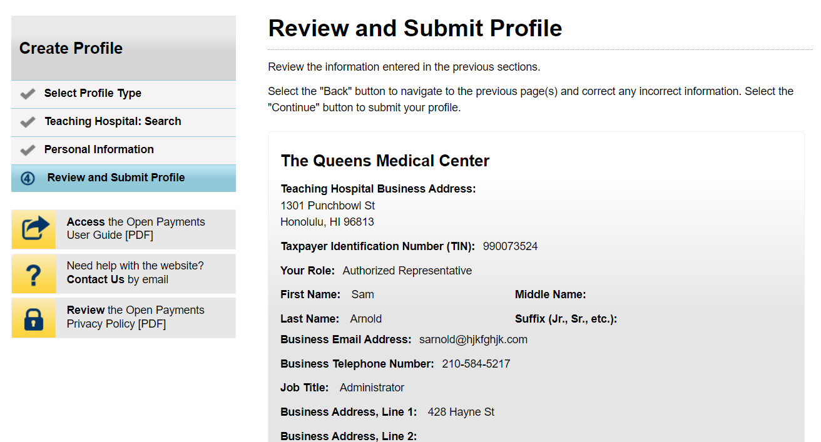Go to Teaching Hospital: Search step
The height and width of the screenshot is (442, 821).
[x=113, y=122]
